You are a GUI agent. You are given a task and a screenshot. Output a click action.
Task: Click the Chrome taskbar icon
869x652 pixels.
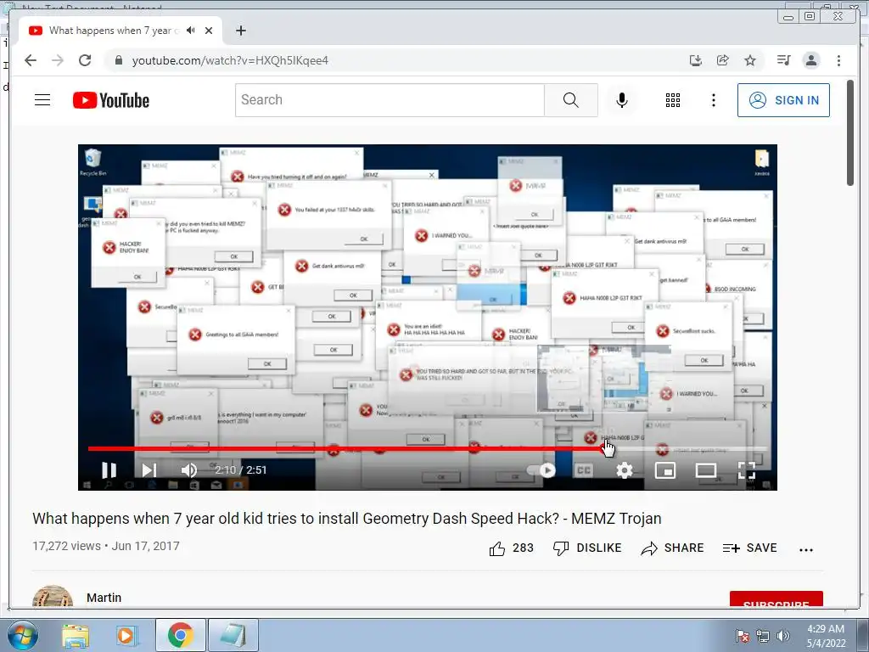pos(180,635)
